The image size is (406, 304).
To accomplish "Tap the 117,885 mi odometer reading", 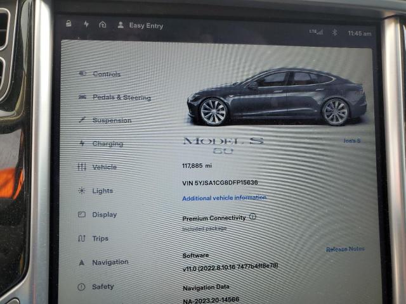I will [197, 165].
